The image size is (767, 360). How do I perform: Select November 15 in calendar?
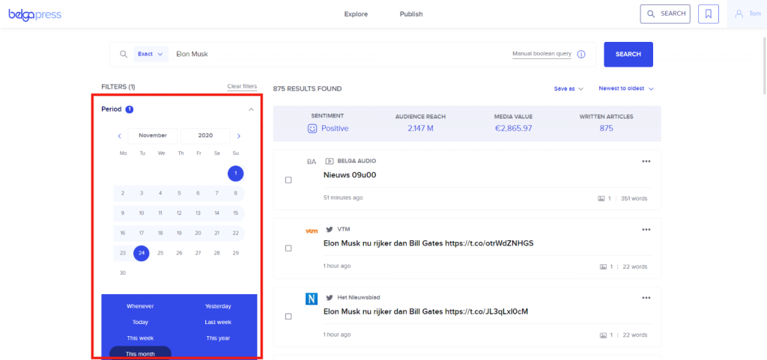(236, 213)
